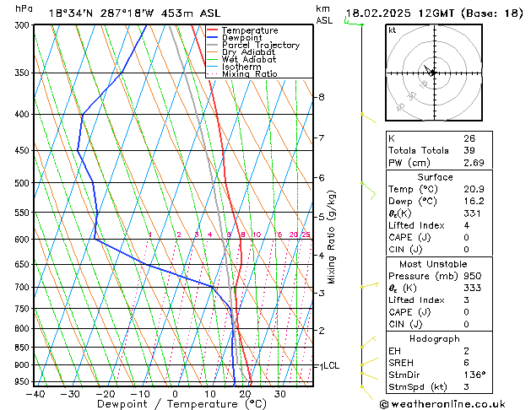Screen dimensions: 531x410
Task: Click the date label 18.02.2025 12GMT
Action: point(400,13)
